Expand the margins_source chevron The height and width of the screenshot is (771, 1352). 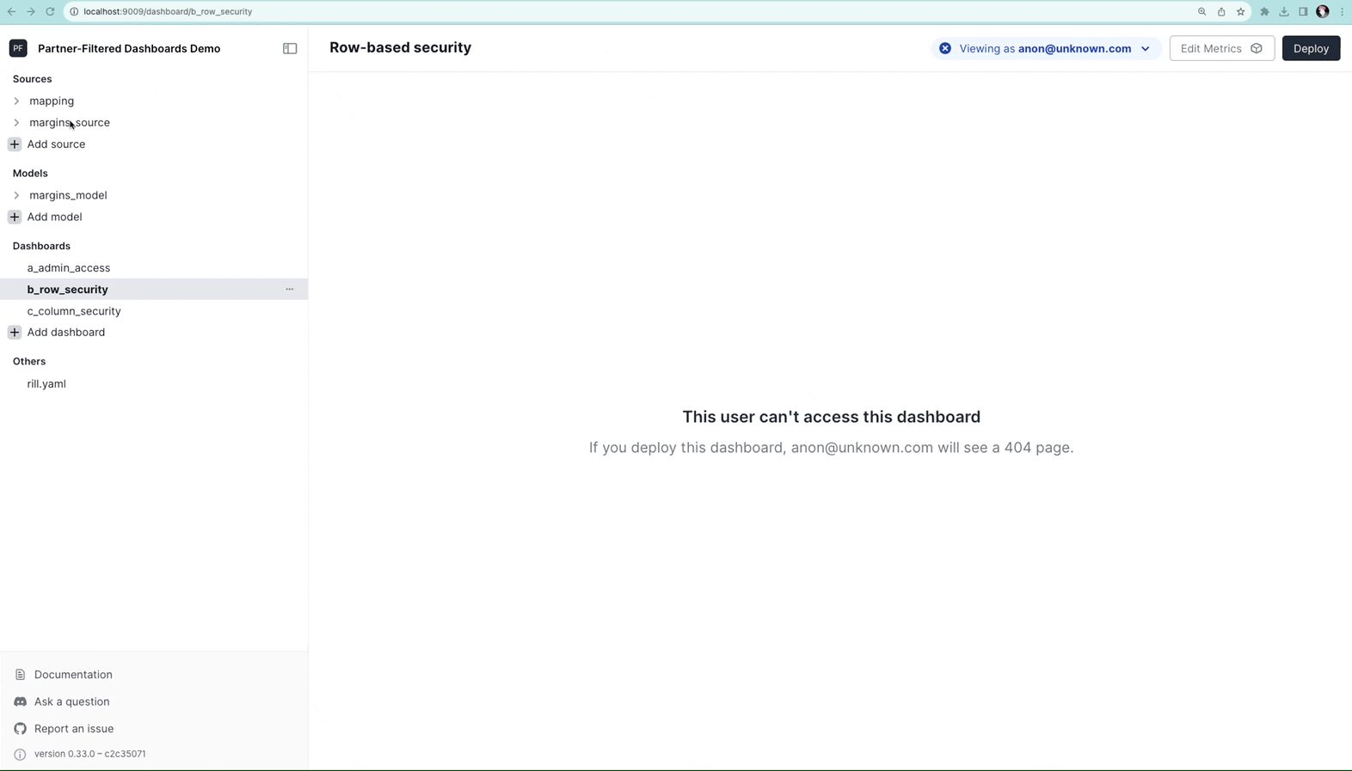point(16,123)
